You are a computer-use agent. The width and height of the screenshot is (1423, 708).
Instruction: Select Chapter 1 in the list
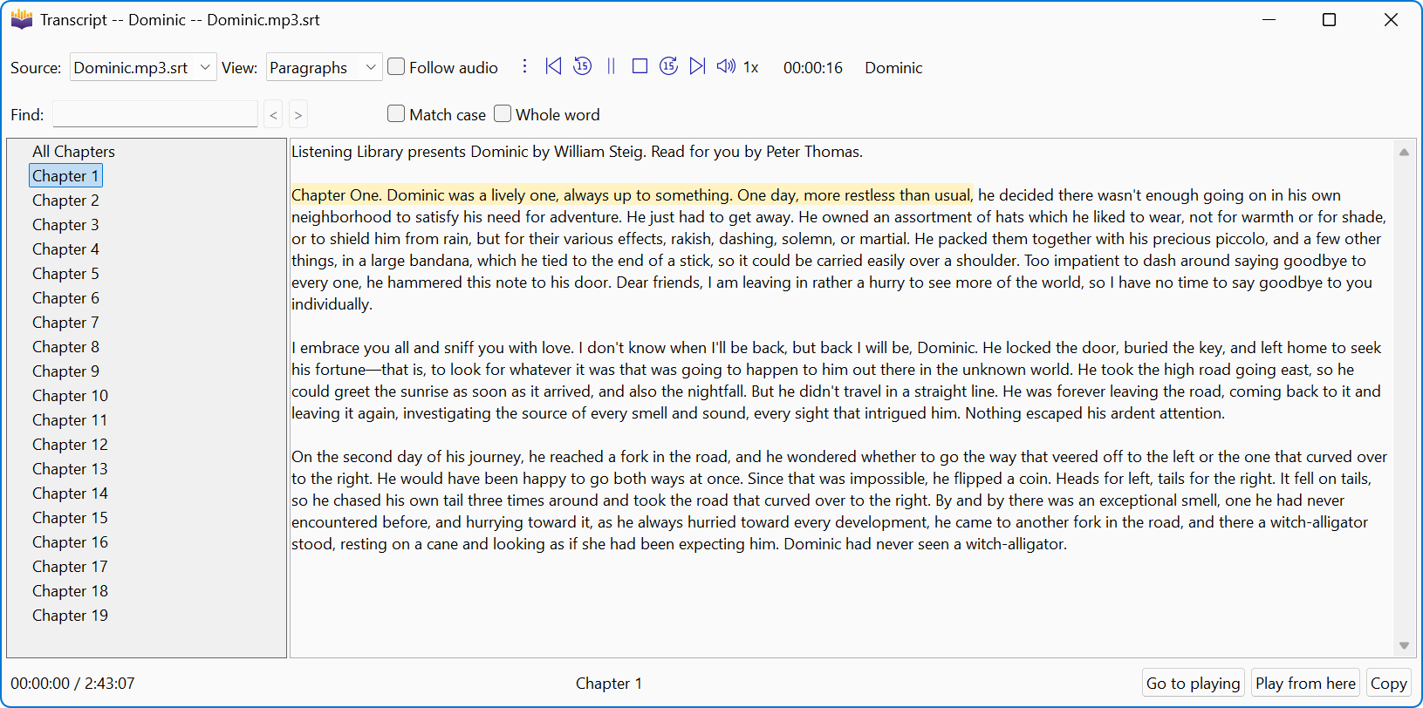tap(65, 176)
